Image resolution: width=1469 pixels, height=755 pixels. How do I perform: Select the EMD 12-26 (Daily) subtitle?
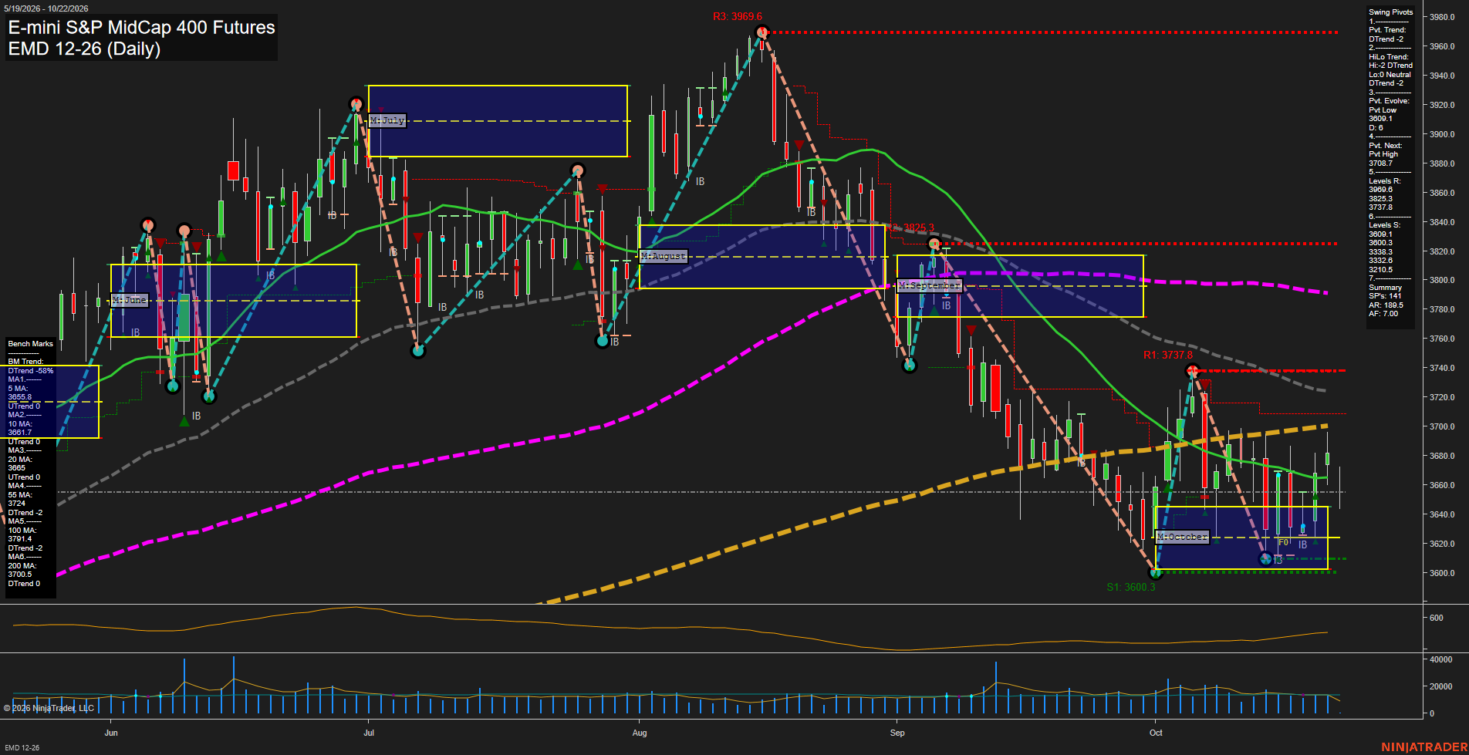(84, 49)
